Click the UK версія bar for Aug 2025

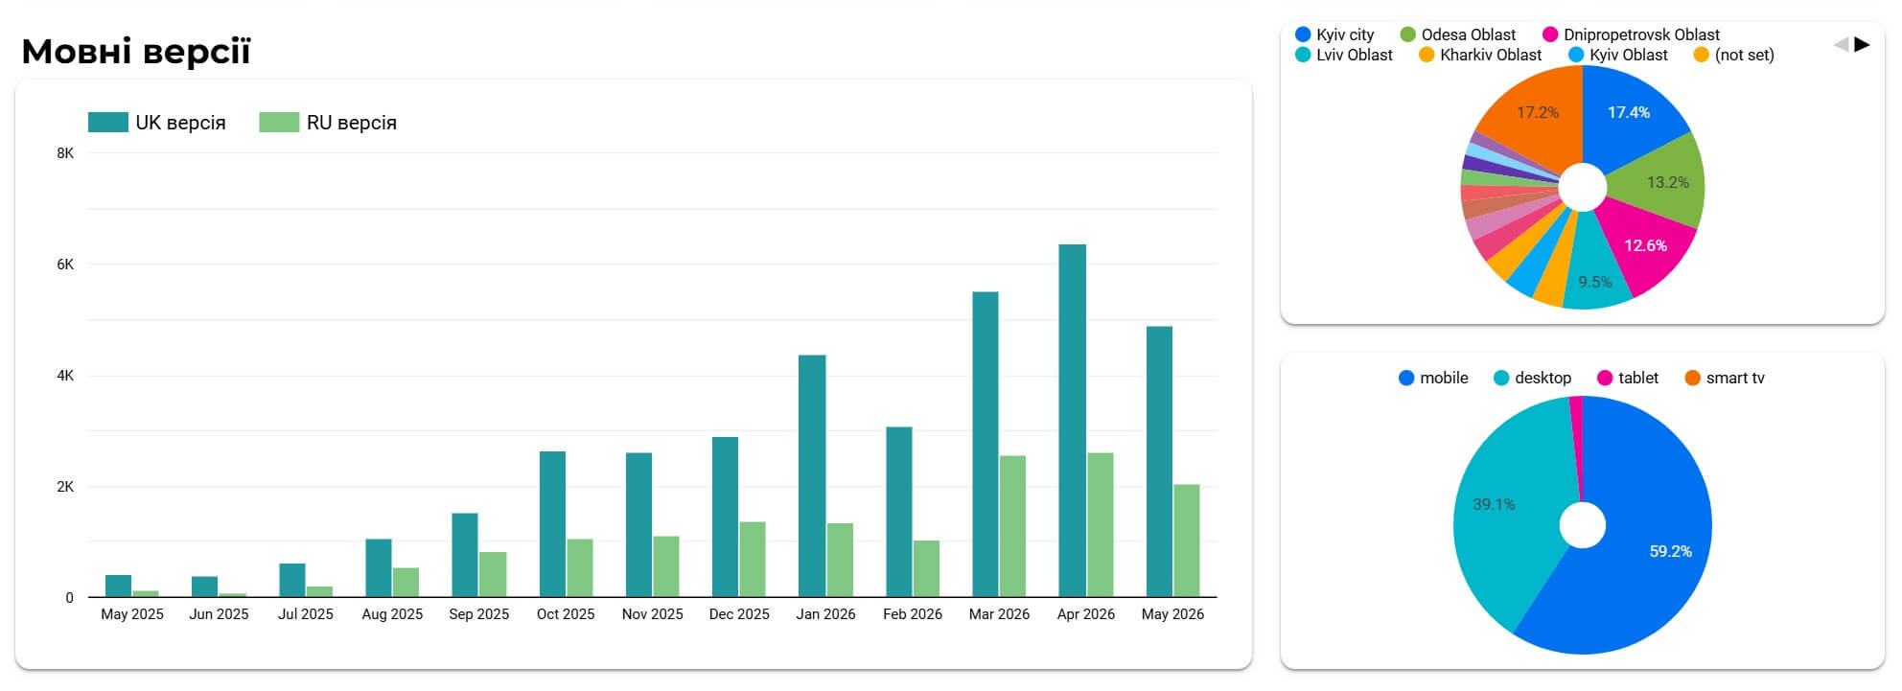coord(379,568)
